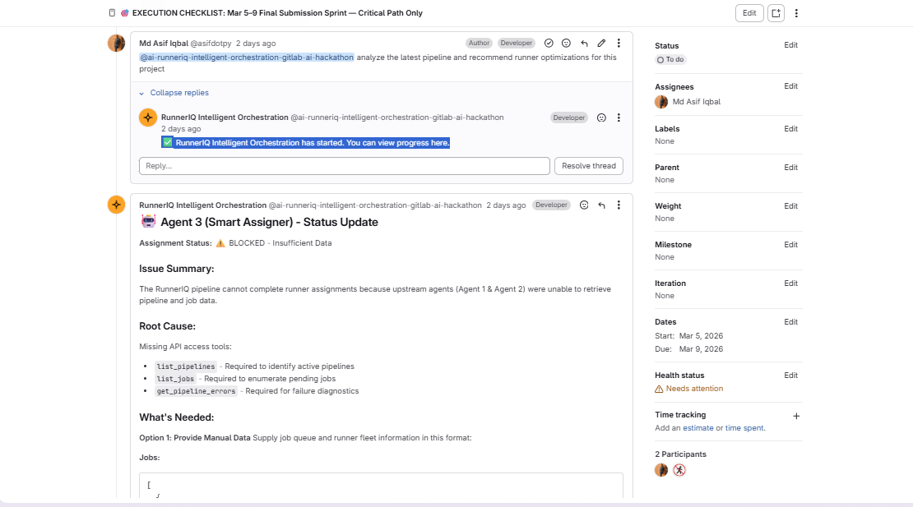Screen dimensions: 913x507
Task: Click the 'time spent' link
Action: click(x=744, y=428)
